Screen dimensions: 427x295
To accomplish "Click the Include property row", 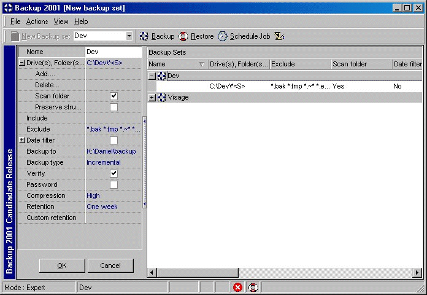I will (x=80, y=118).
